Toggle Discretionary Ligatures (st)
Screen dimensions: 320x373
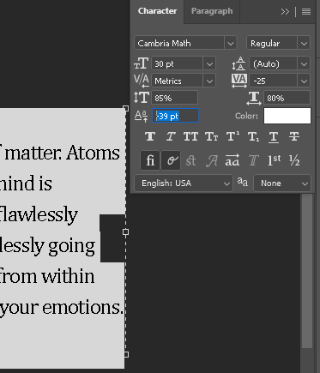[190, 160]
